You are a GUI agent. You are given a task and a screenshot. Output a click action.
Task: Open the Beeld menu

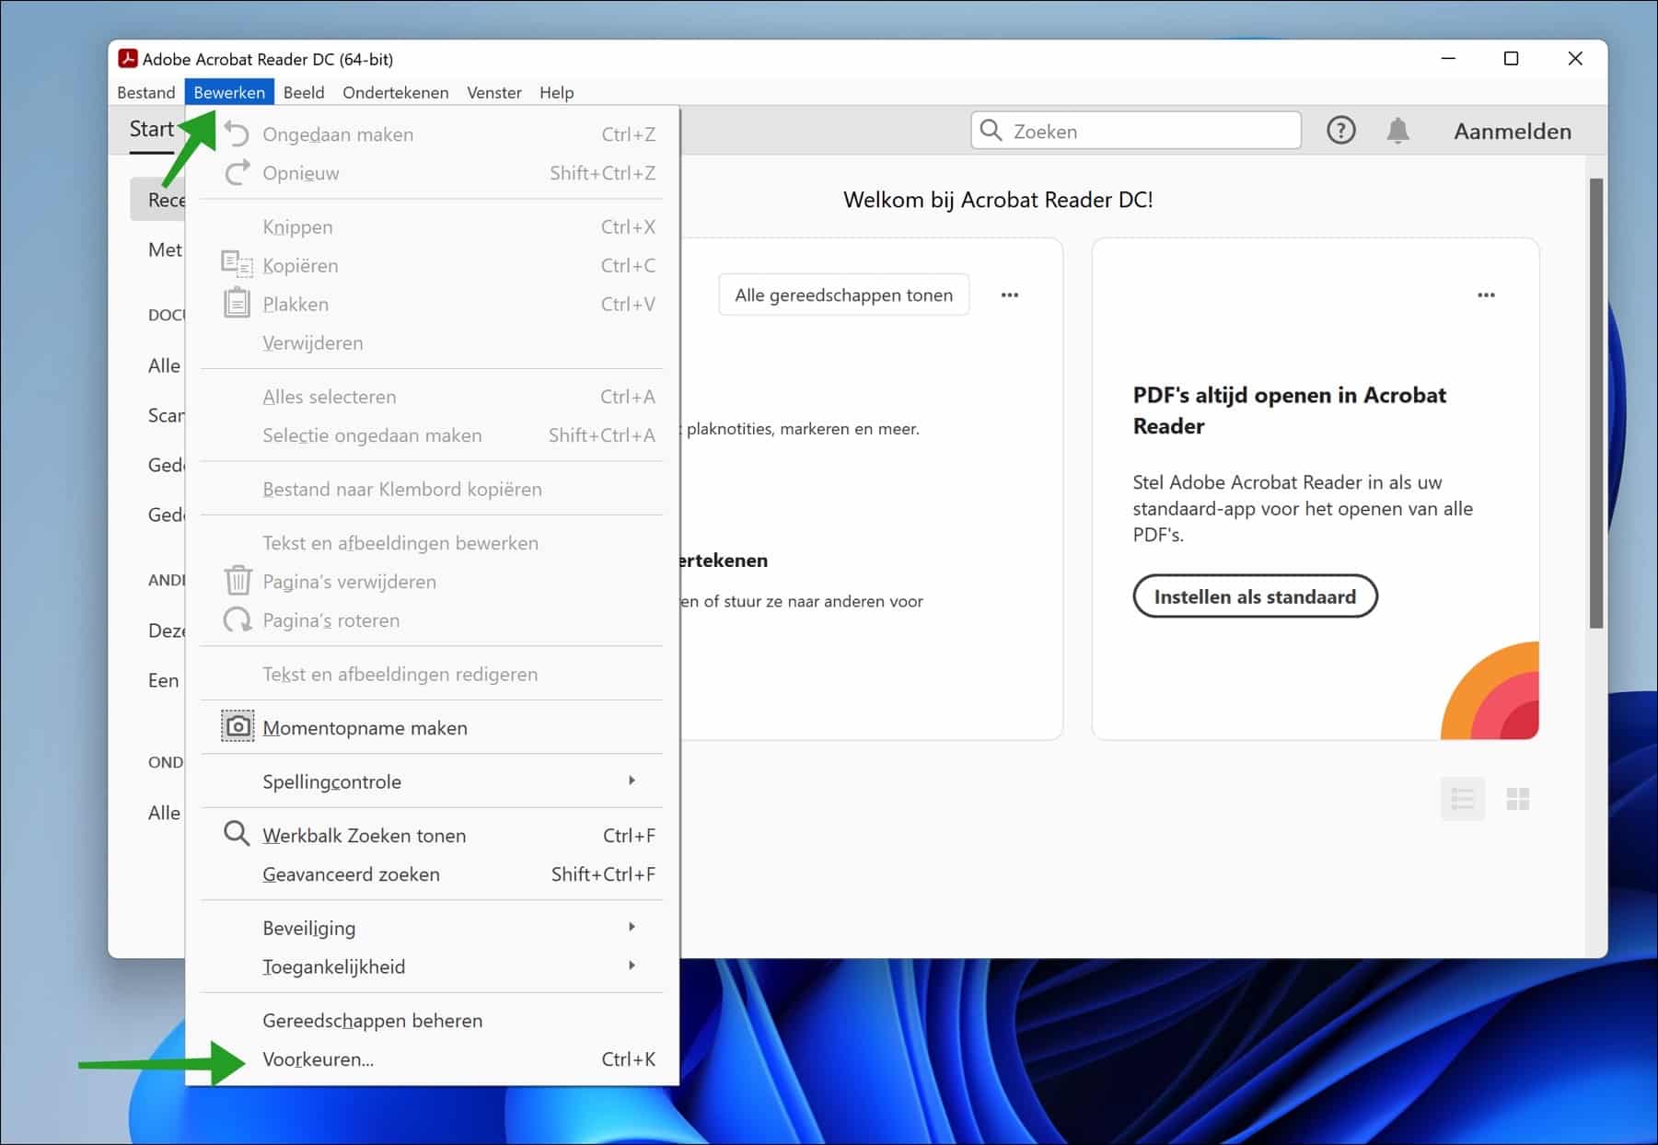tap(304, 92)
